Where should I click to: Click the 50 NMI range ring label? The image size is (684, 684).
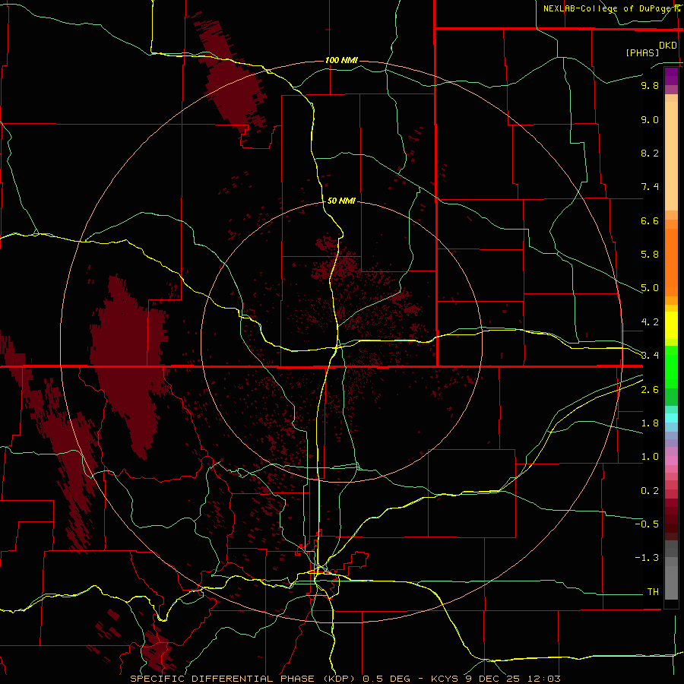click(341, 201)
